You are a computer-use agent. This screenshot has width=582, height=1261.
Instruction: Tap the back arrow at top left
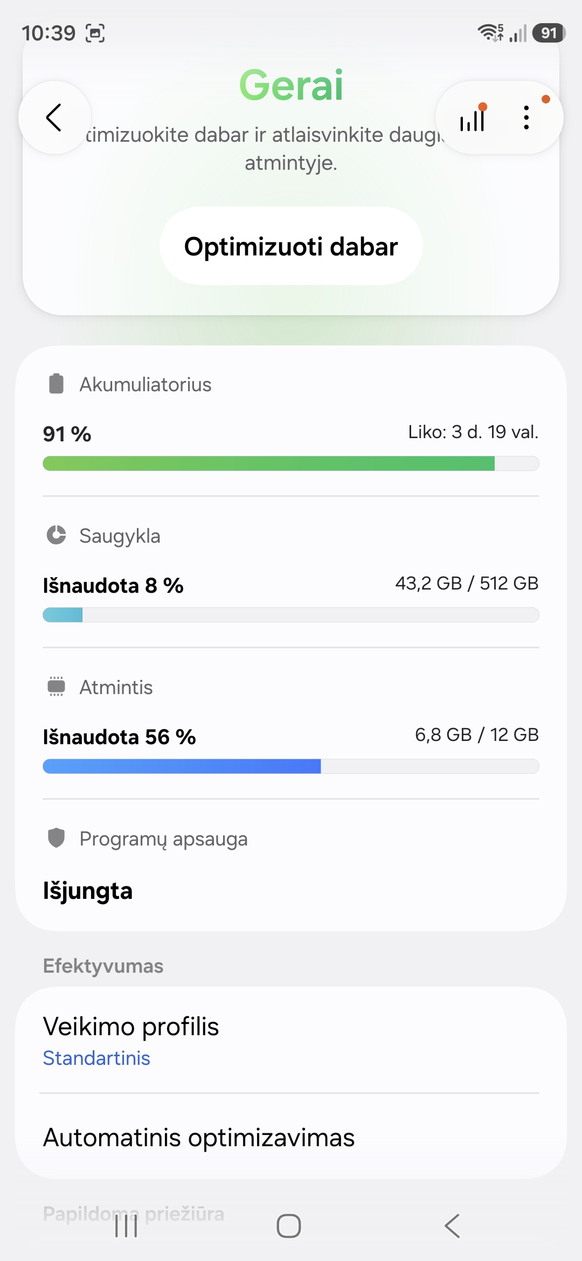pyautogui.click(x=54, y=117)
